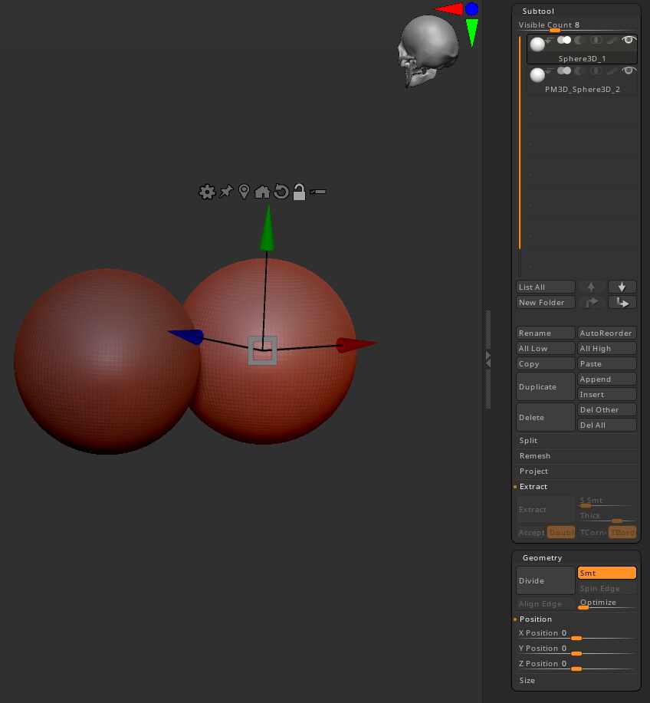This screenshot has height=703, width=650.
Task: Click the blue dot on the camera head axis
Action: pyautogui.click(x=471, y=8)
